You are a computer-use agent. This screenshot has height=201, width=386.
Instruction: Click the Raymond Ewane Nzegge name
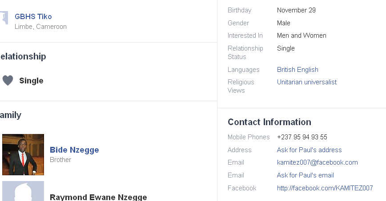98,197
